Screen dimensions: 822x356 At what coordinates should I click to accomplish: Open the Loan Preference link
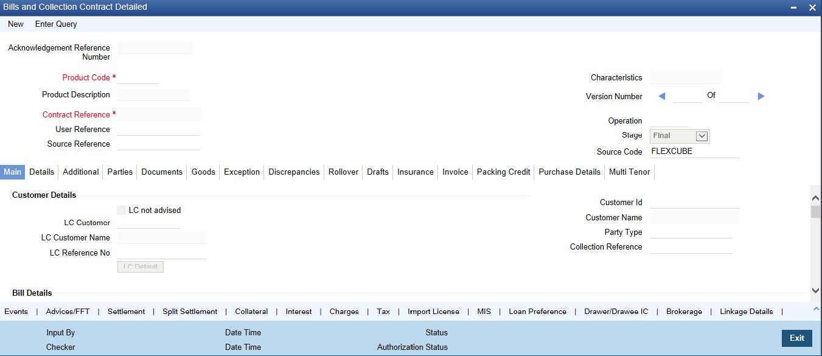[537, 311]
